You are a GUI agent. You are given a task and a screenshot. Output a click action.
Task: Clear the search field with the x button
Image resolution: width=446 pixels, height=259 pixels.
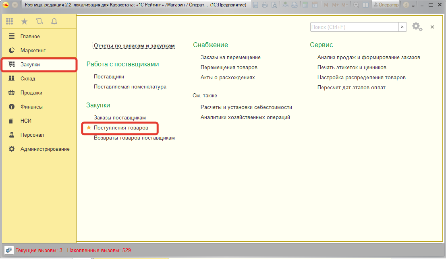click(402, 27)
